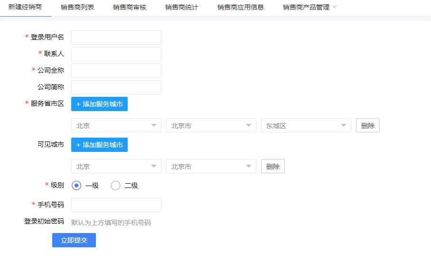Switch to the 销售商审核 tab
Image resolution: width=431 pixels, height=262 pixels.
point(130,8)
